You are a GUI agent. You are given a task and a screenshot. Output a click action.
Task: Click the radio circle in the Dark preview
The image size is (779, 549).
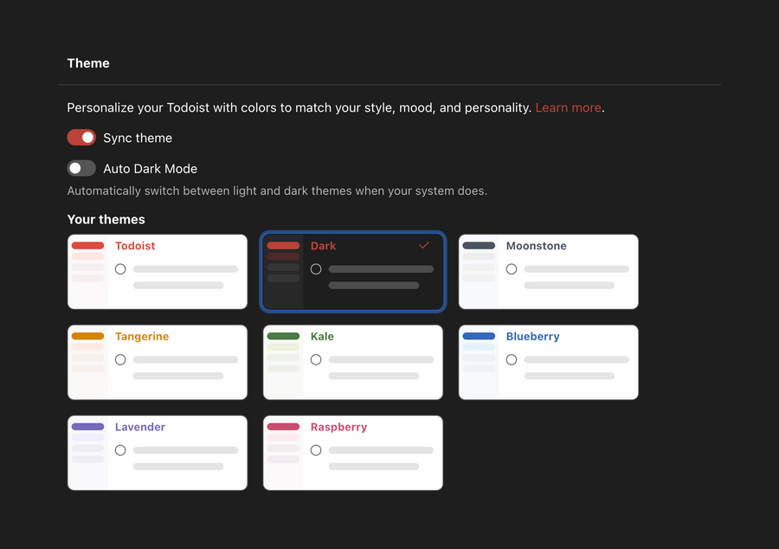pos(316,269)
